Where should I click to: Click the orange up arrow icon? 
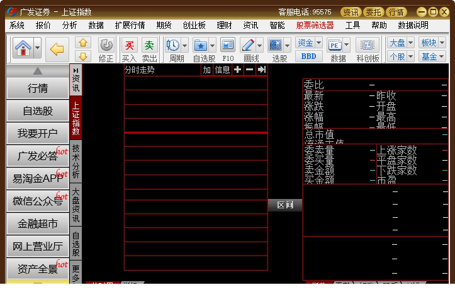[x=83, y=43]
